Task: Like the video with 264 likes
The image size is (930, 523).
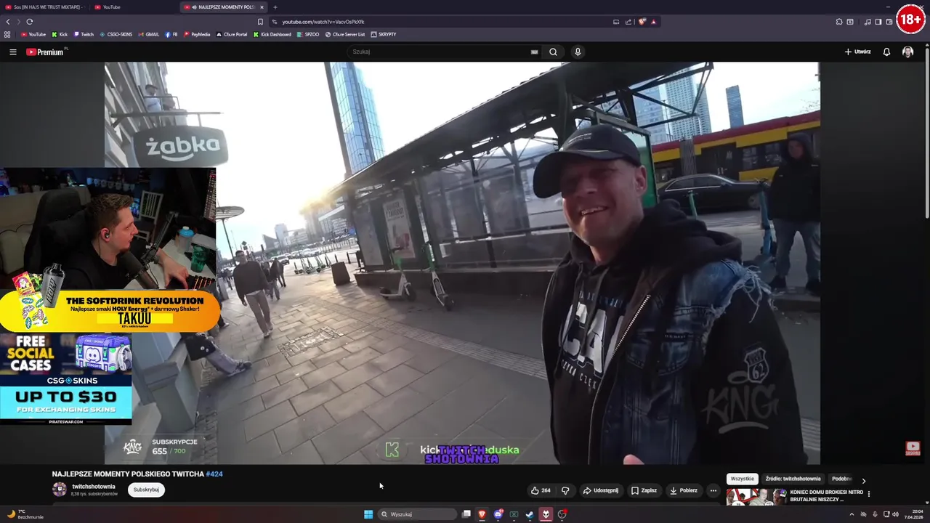Action: pyautogui.click(x=541, y=490)
